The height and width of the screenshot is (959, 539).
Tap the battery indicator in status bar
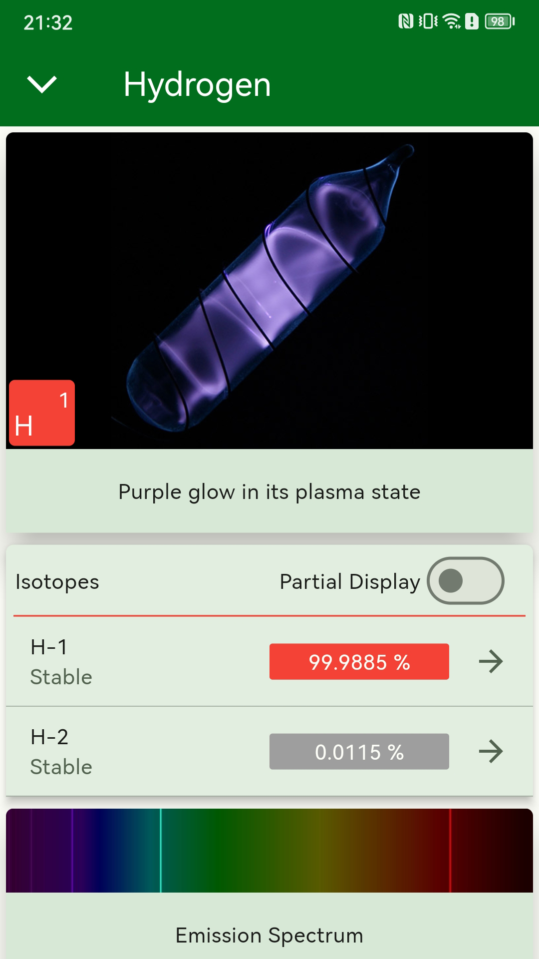(499, 21)
